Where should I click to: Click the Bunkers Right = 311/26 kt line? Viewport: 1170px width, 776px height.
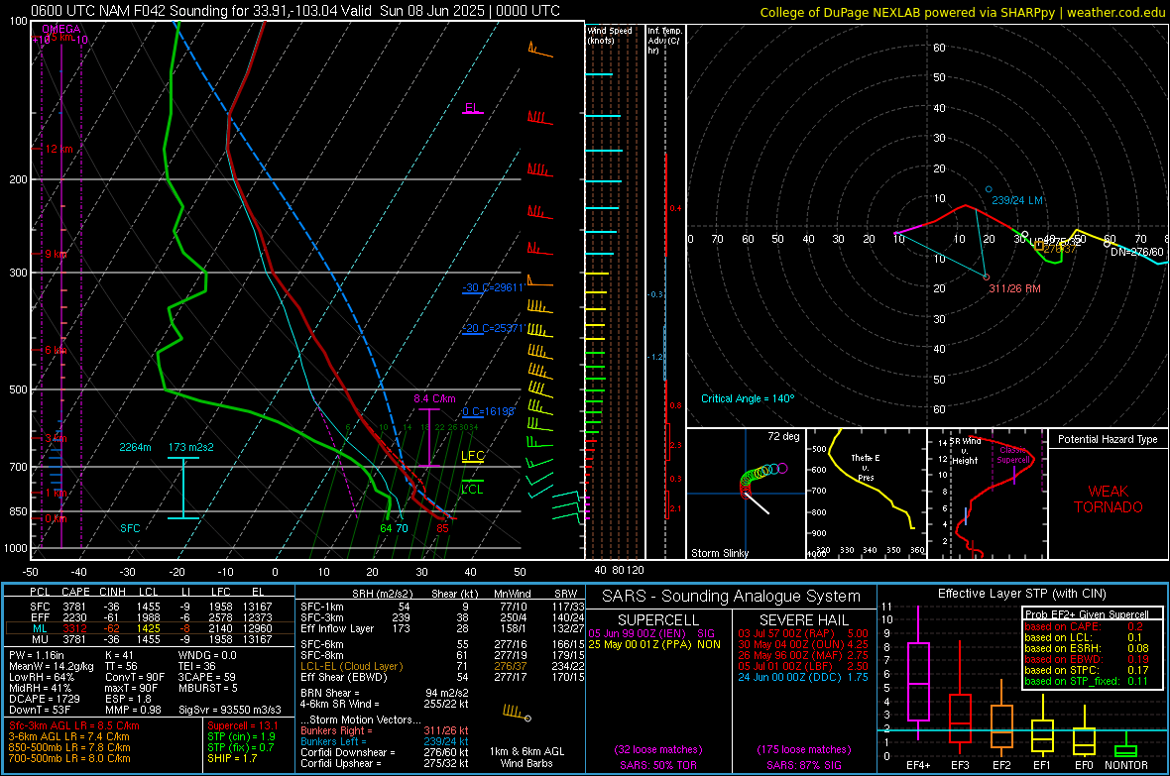click(x=385, y=730)
